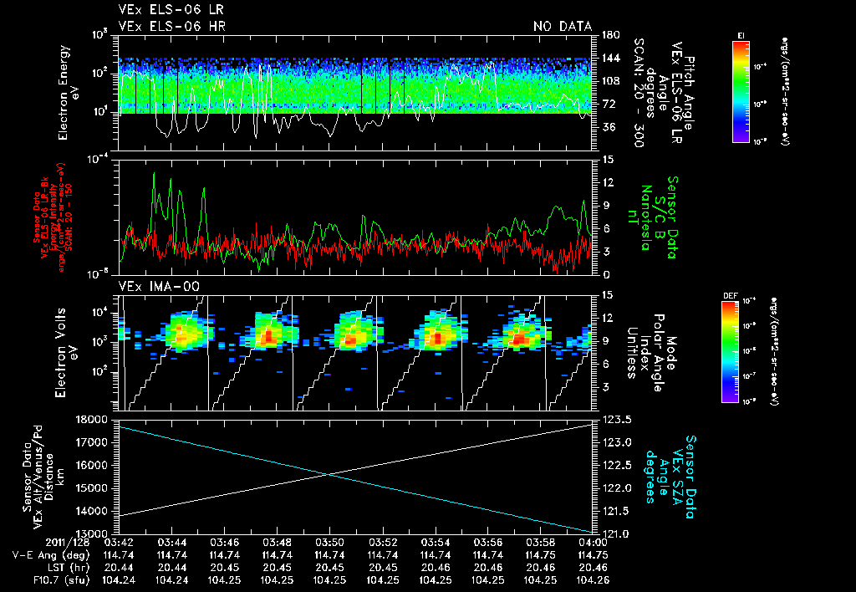856x592 pixels.
Task: Click the 'F10.7 (sfu)' row label
Action: (x=62, y=580)
